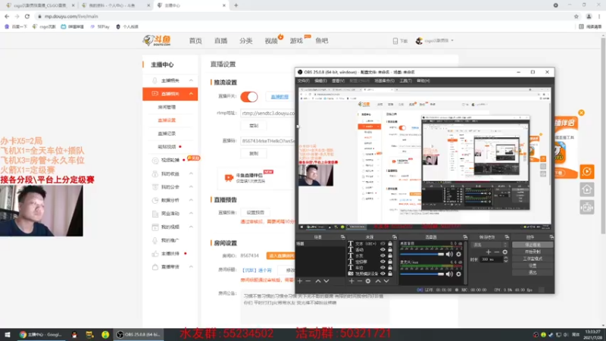Expand the 我的收益 sidebar section
The height and width of the screenshot is (341, 606).
(191, 174)
